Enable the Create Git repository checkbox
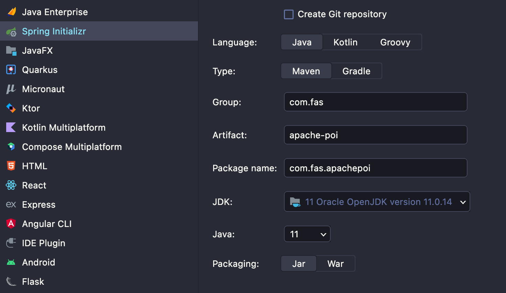The width and height of the screenshot is (506, 293). 289,14
